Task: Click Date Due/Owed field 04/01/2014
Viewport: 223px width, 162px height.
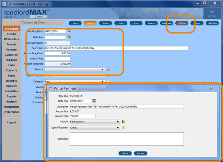Action: [x=55, y=31]
